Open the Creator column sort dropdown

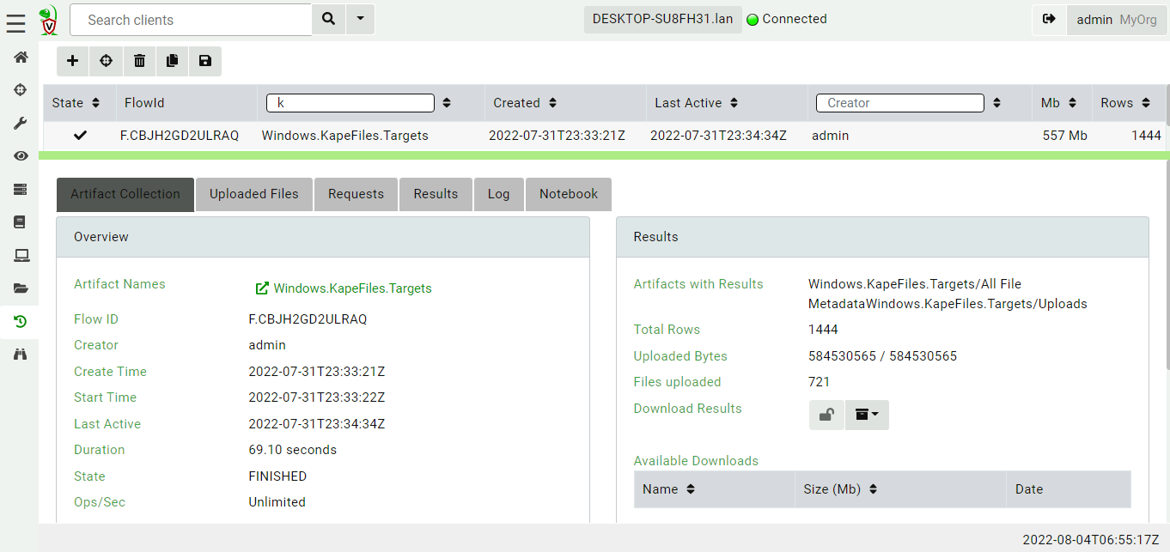(x=996, y=102)
